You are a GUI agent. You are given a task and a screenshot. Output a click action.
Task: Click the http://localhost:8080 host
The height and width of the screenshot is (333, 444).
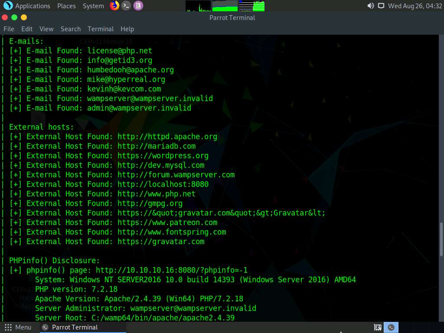(x=163, y=184)
